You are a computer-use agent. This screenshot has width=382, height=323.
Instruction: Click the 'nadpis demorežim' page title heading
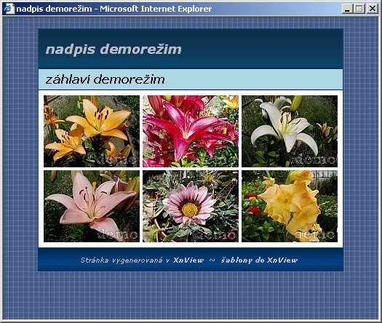[114, 49]
